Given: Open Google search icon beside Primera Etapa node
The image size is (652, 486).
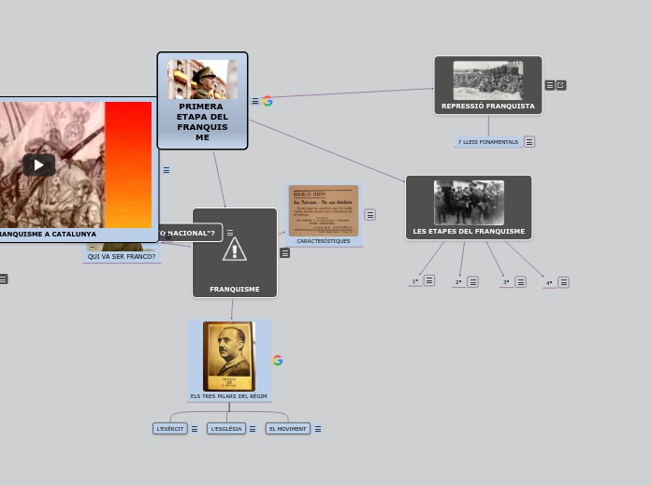Looking at the screenshot, I should tap(268, 101).
